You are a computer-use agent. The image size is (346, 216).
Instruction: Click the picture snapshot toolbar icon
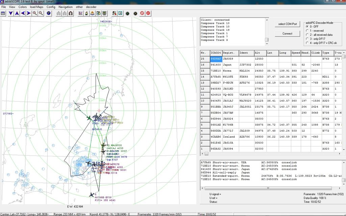click(98, 13)
